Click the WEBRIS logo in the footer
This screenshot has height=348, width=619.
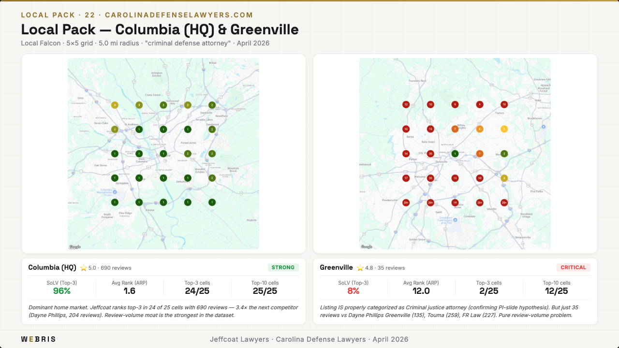coord(38,339)
